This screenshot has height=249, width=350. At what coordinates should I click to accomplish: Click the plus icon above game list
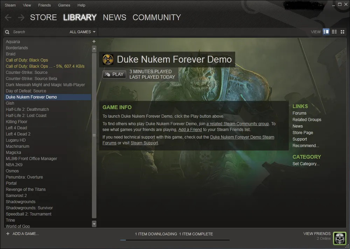coord(94,42)
